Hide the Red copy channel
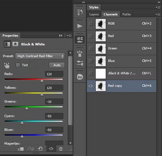Viewport: 162px width, 156px height. pyautogui.click(x=91, y=86)
